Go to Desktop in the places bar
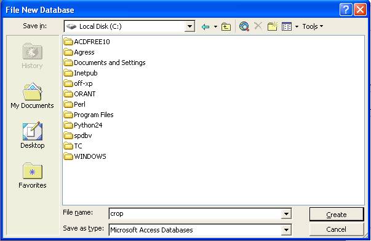Image resolution: width=371 pixels, height=241 pixels. (x=33, y=136)
